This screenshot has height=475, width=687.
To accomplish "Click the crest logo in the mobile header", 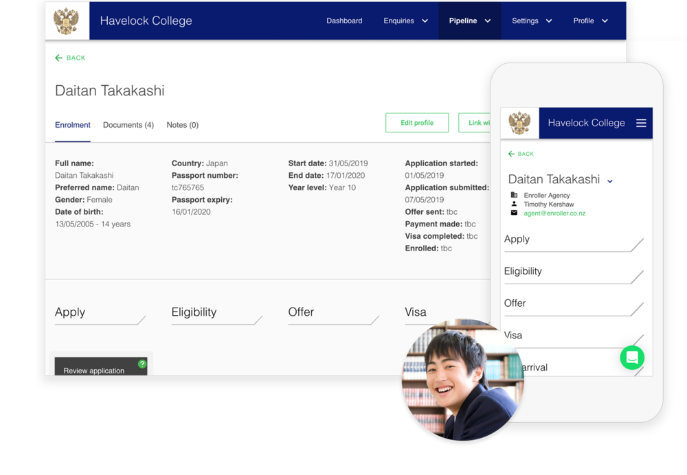I will [x=519, y=123].
